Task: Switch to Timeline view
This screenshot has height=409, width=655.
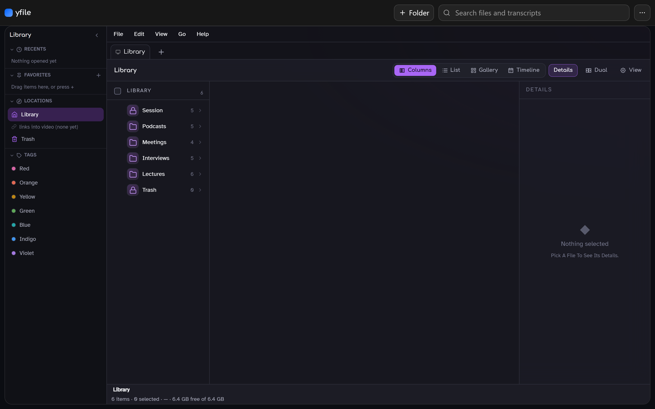Action: click(524, 70)
